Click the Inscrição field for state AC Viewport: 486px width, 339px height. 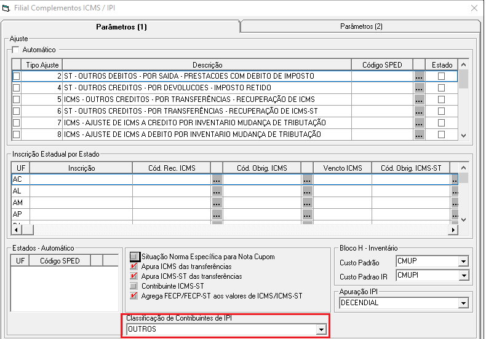81,179
